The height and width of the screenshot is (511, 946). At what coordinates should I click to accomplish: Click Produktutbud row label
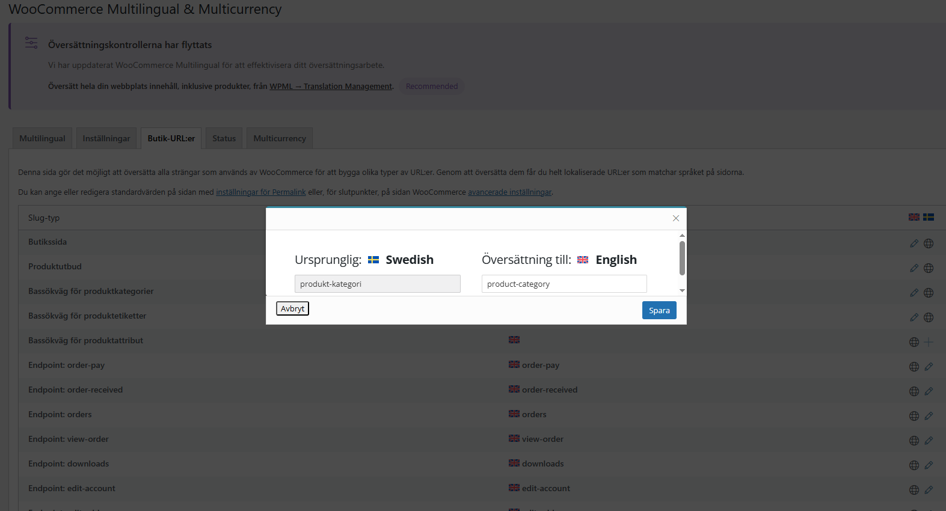pos(55,266)
